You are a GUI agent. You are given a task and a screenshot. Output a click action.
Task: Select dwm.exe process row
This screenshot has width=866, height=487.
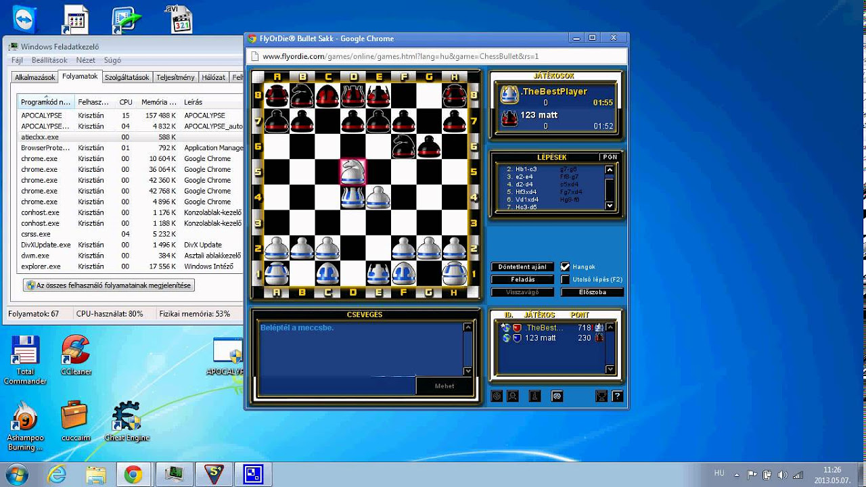(x=131, y=256)
